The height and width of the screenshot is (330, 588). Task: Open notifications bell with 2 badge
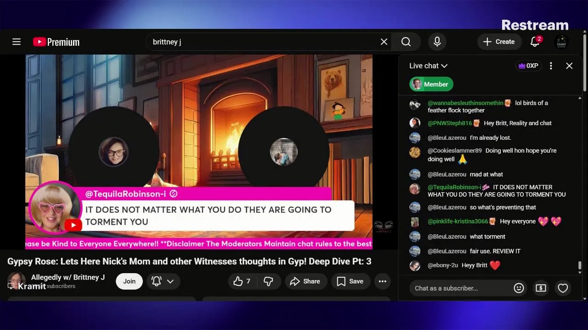coord(535,42)
